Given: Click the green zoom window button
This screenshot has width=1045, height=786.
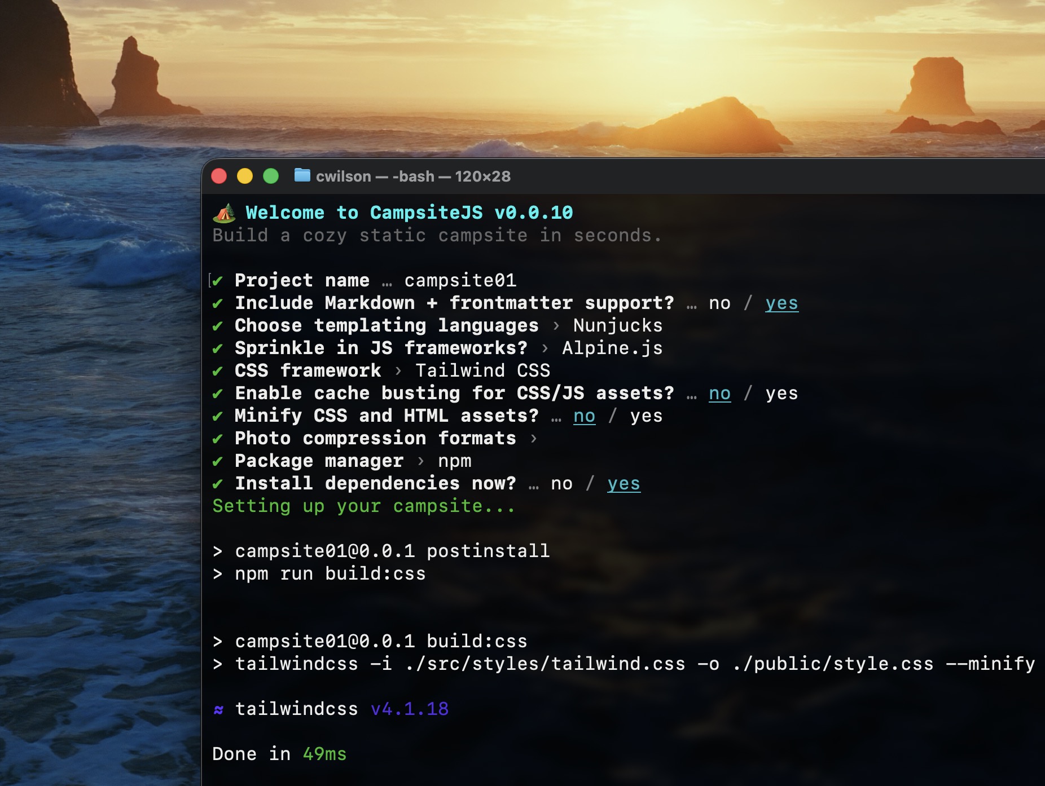Looking at the screenshot, I should click(x=271, y=176).
